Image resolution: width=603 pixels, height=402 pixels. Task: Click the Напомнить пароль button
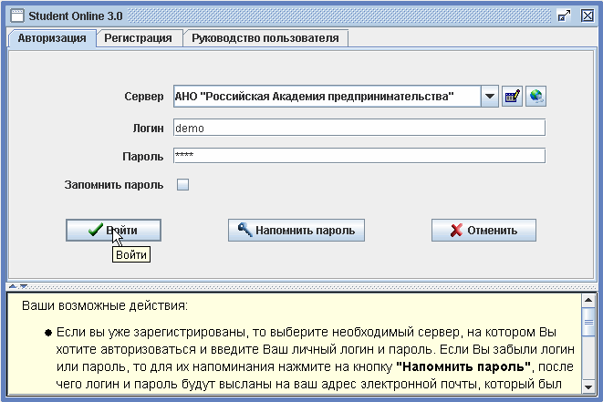pyautogui.click(x=296, y=230)
